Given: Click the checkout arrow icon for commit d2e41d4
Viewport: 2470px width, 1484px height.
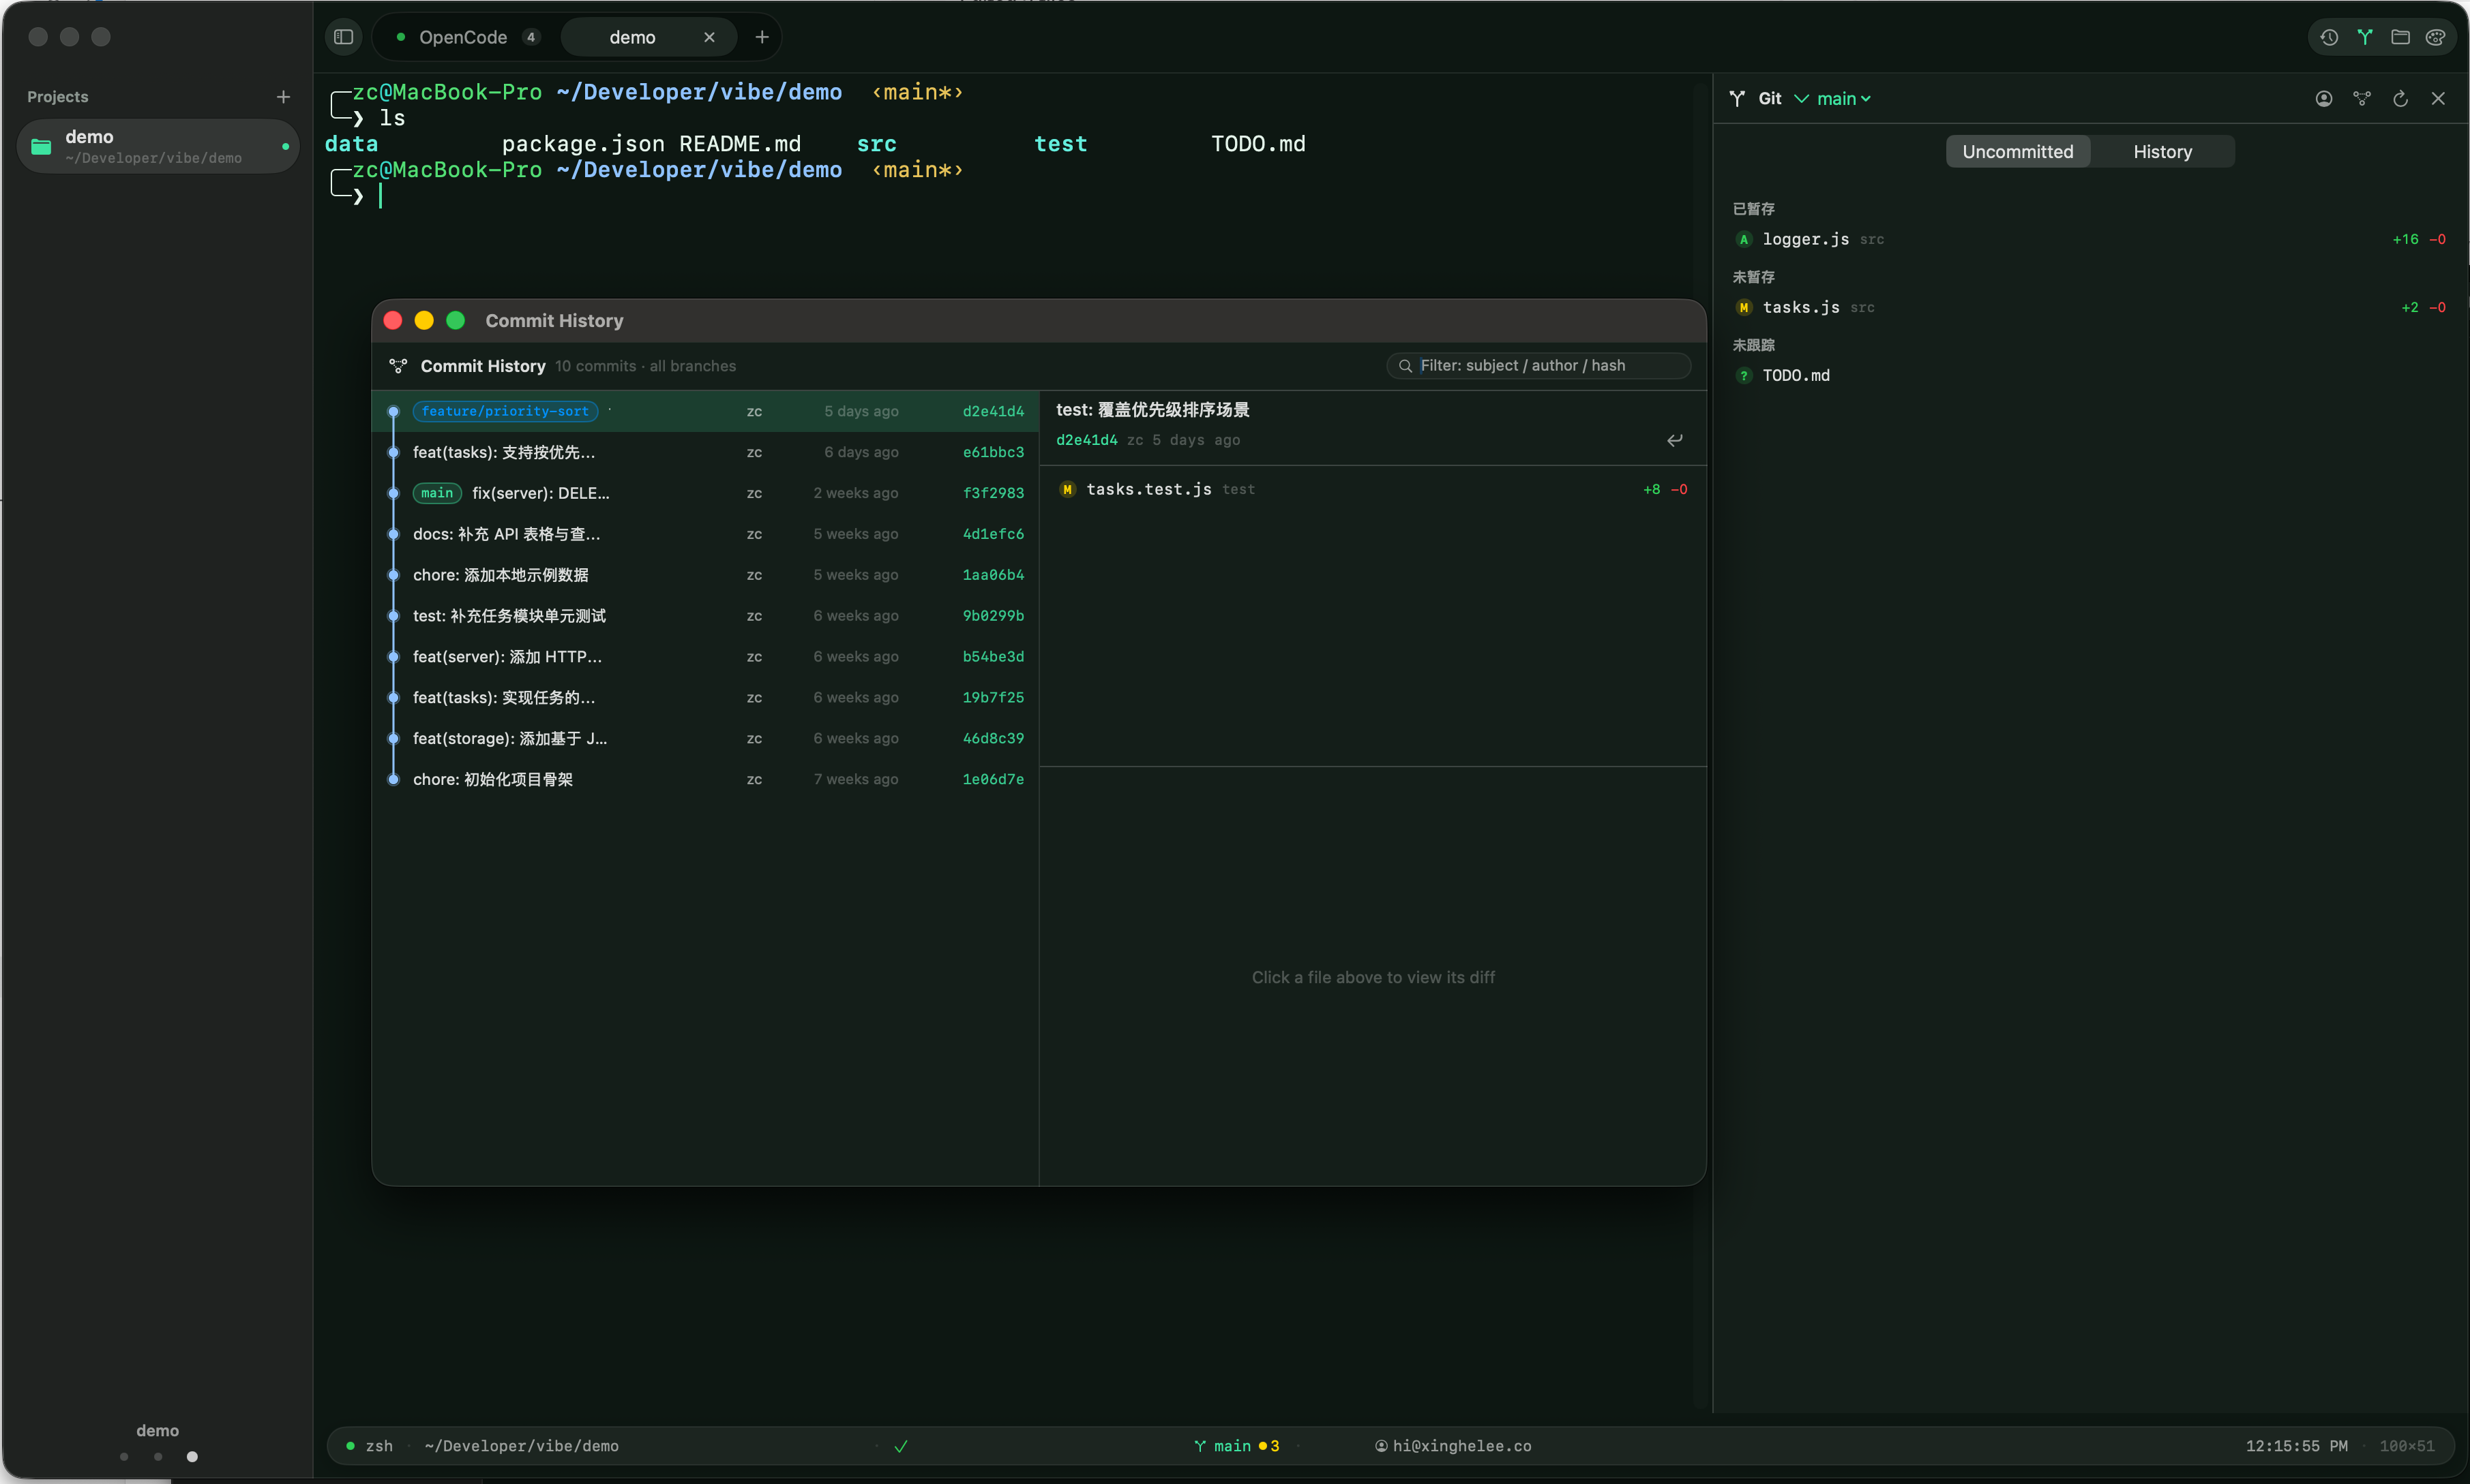Looking at the screenshot, I should (x=1674, y=440).
